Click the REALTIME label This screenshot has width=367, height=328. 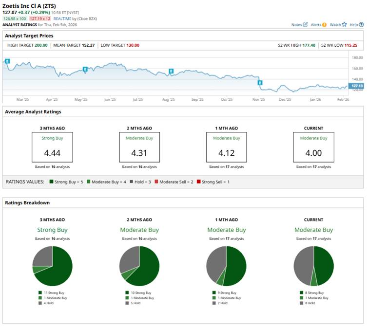[62, 18]
